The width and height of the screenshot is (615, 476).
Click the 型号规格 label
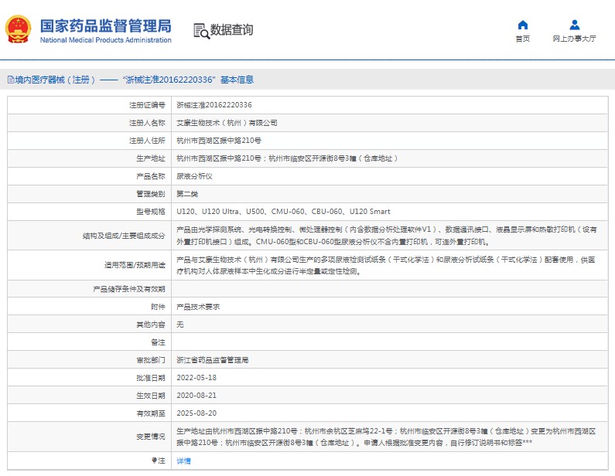point(151,212)
